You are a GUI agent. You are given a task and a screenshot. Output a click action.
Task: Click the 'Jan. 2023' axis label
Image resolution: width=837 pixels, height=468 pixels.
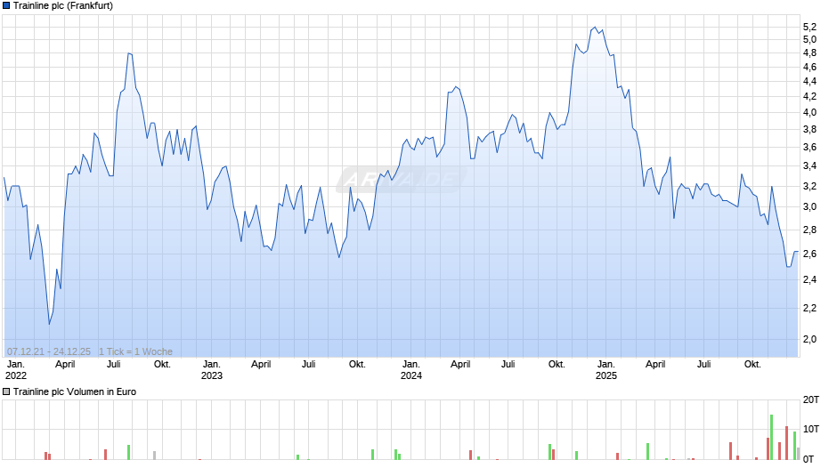(211, 370)
